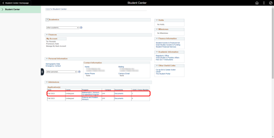274x138 pixels.
Task: Click the No Milestones text
Action: [x=162, y=33]
